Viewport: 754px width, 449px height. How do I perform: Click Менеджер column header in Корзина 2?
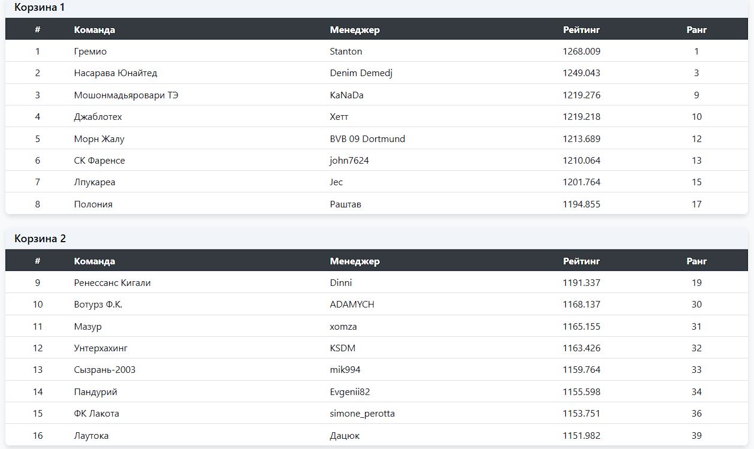[x=355, y=261]
